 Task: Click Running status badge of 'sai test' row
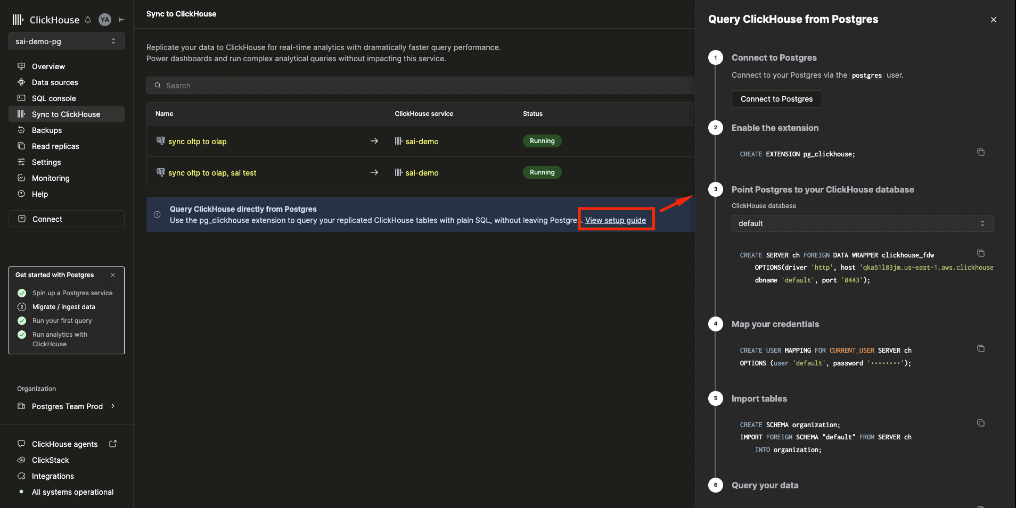pos(542,172)
